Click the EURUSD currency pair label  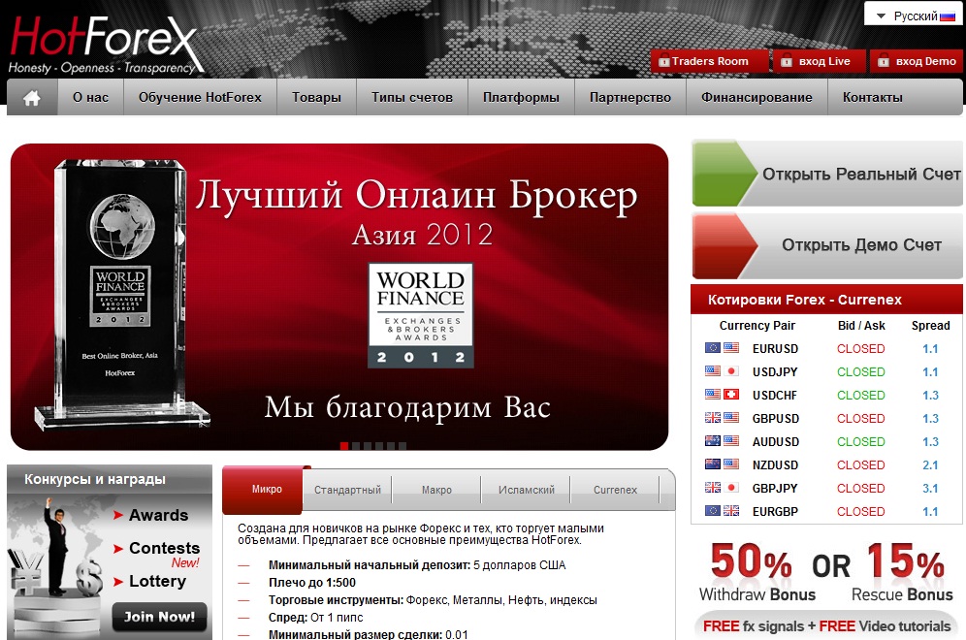[775, 349]
